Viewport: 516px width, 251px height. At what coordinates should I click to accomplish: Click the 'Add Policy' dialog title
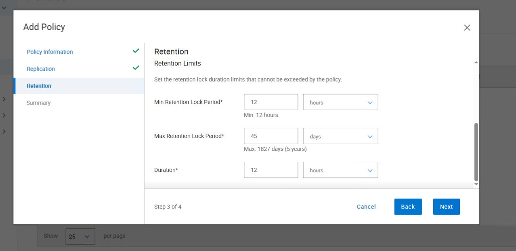(44, 27)
